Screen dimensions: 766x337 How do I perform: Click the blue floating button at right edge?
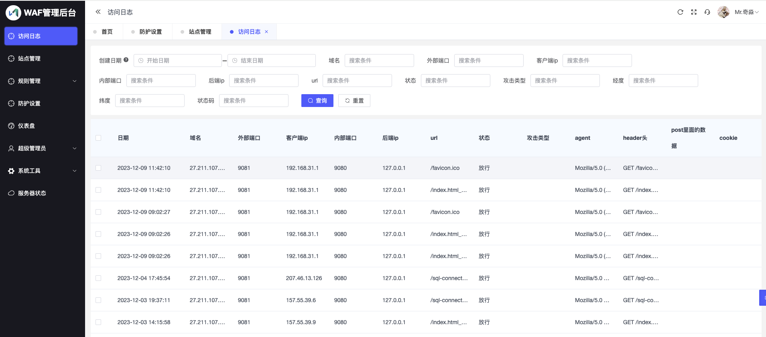[763, 298]
